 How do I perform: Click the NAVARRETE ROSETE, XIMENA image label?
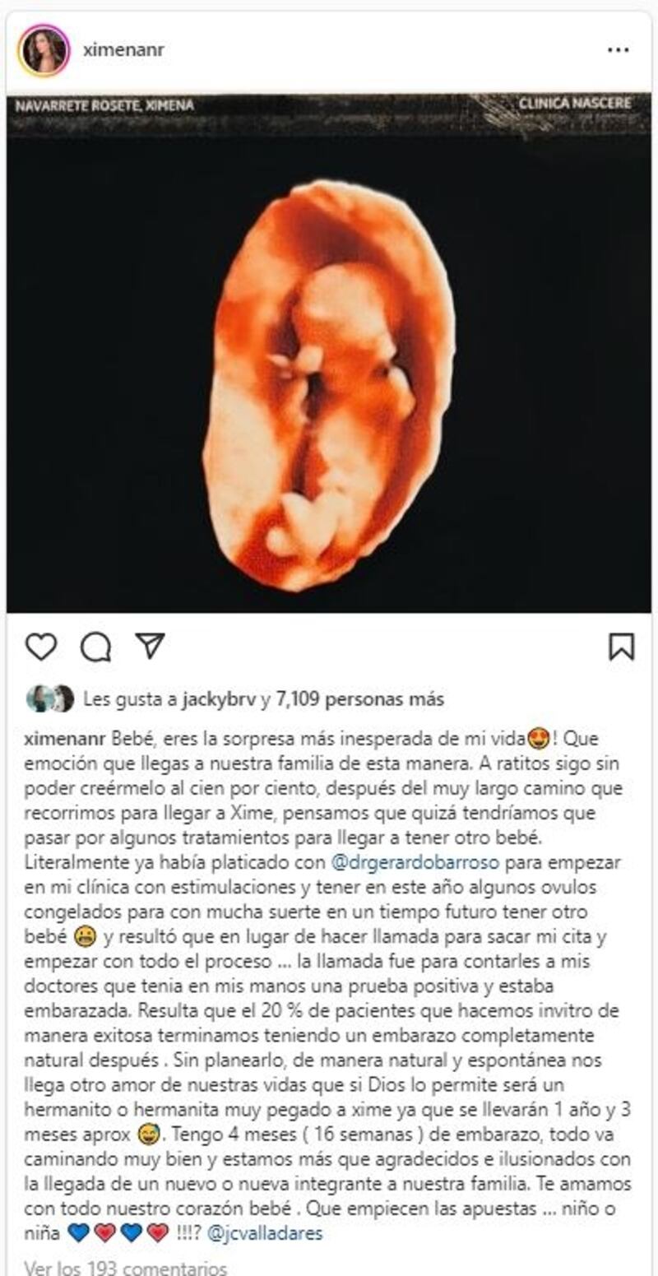click(104, 105)
